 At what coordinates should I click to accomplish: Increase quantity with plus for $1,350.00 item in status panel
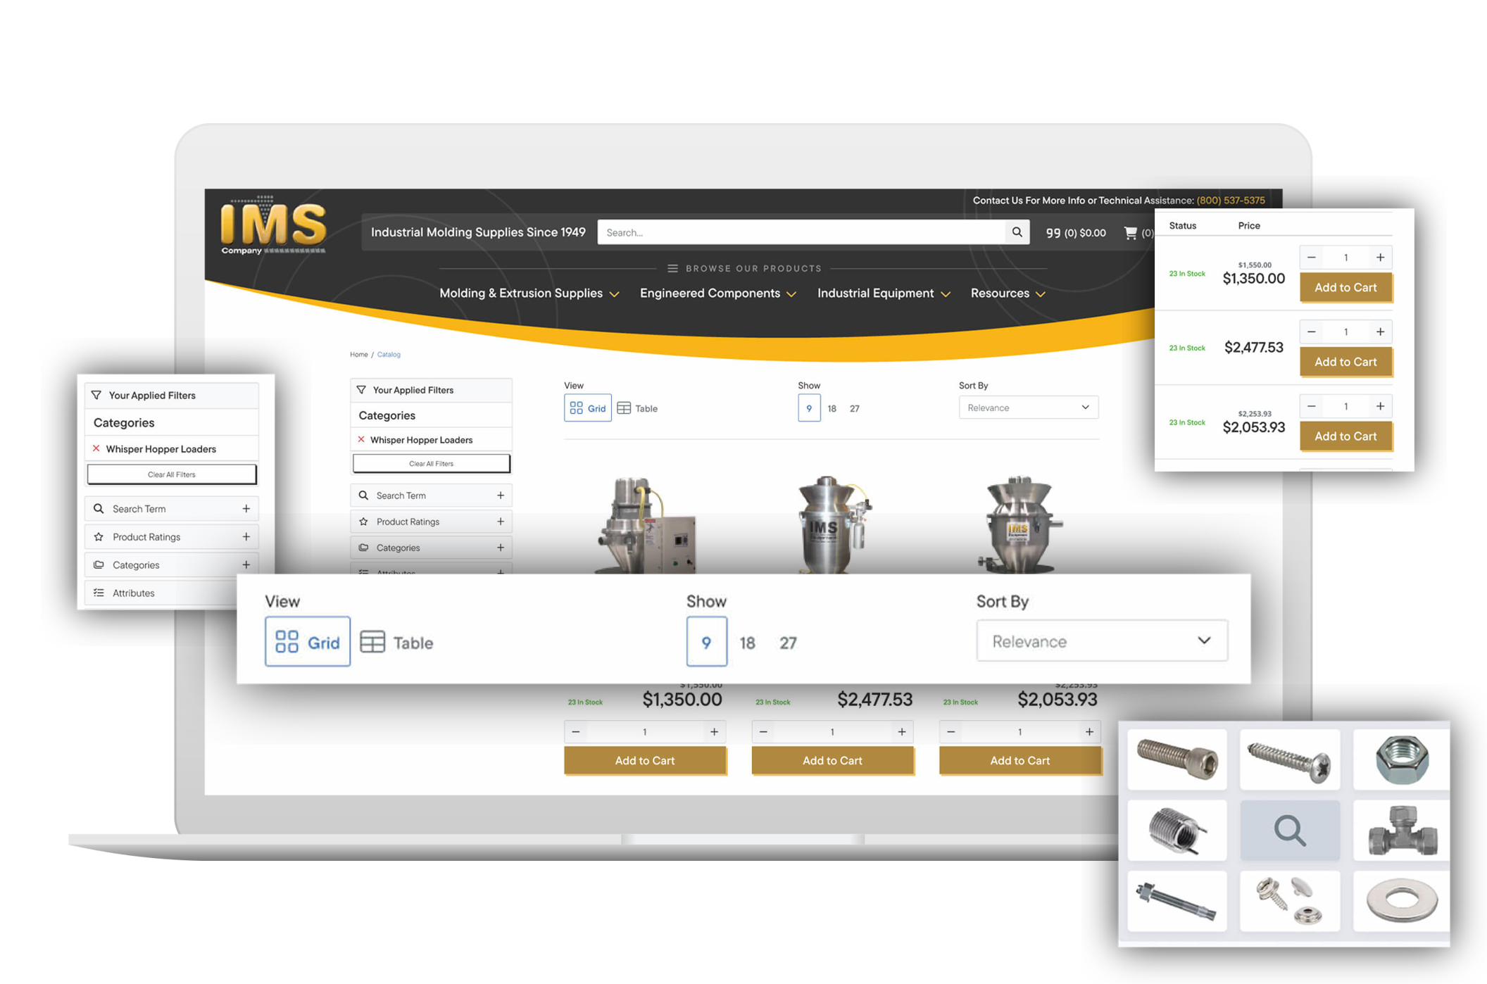[1380, 258]
